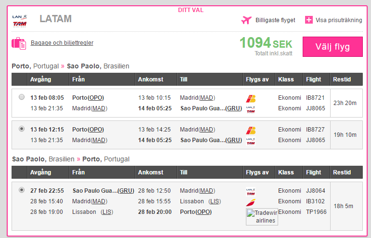Open the OPO airport link in the first row
Viewport: 371px width, 238px height.
(x=96, y=98)
